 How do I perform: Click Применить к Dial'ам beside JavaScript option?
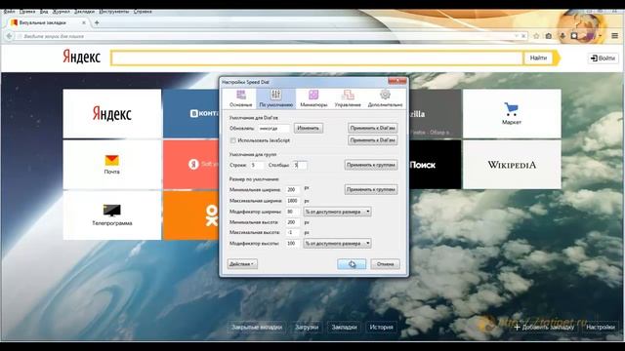pos(372,140)
